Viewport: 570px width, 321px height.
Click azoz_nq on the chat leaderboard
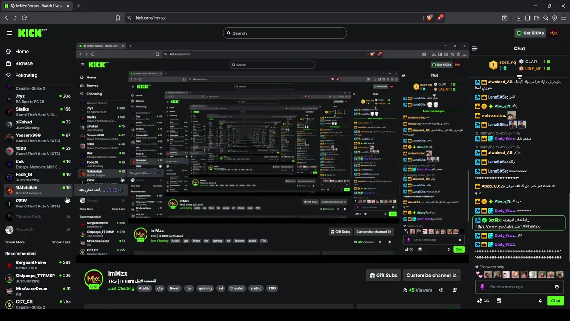coord(507,62)
